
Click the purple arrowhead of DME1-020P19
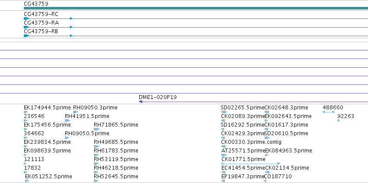[141, 102]
